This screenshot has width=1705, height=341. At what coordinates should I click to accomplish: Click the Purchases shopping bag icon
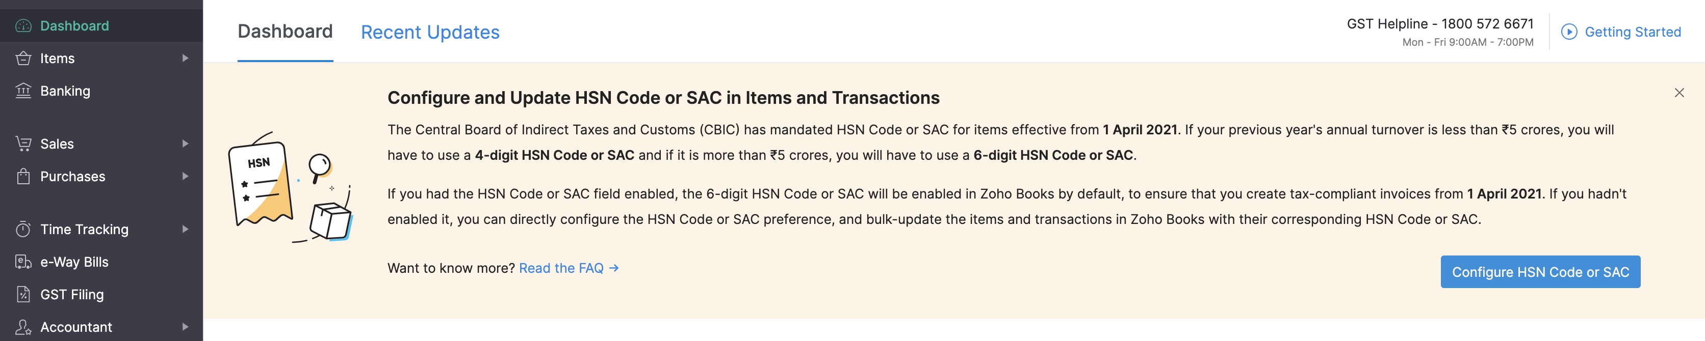coord(23,177)
